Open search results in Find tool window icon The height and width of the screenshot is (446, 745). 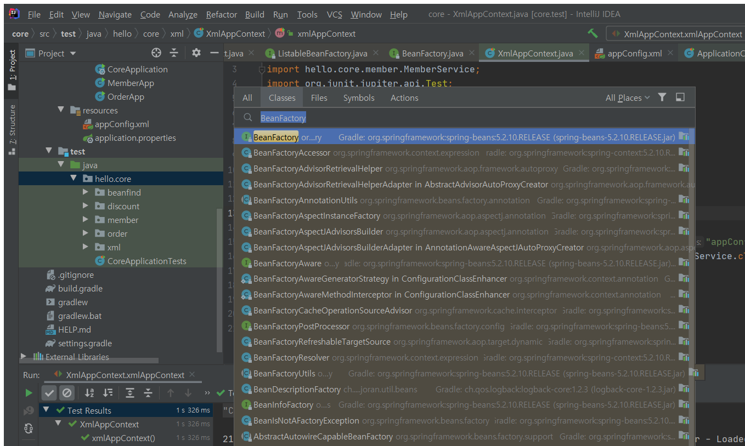pyautogui.click(x=680, y=98)
